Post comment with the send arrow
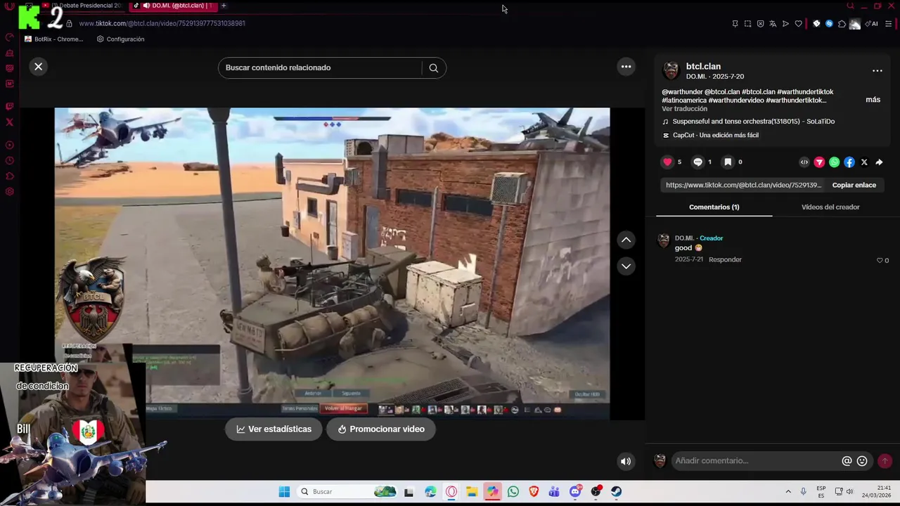This screenshot has width=900, height=506. pyautogui.click(x=885, y=461)
